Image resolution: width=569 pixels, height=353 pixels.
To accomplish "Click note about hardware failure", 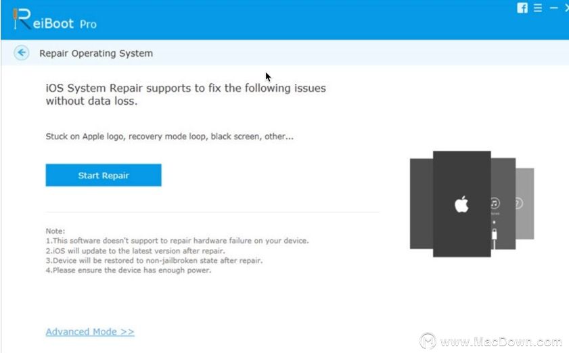I will click(177, 241).
